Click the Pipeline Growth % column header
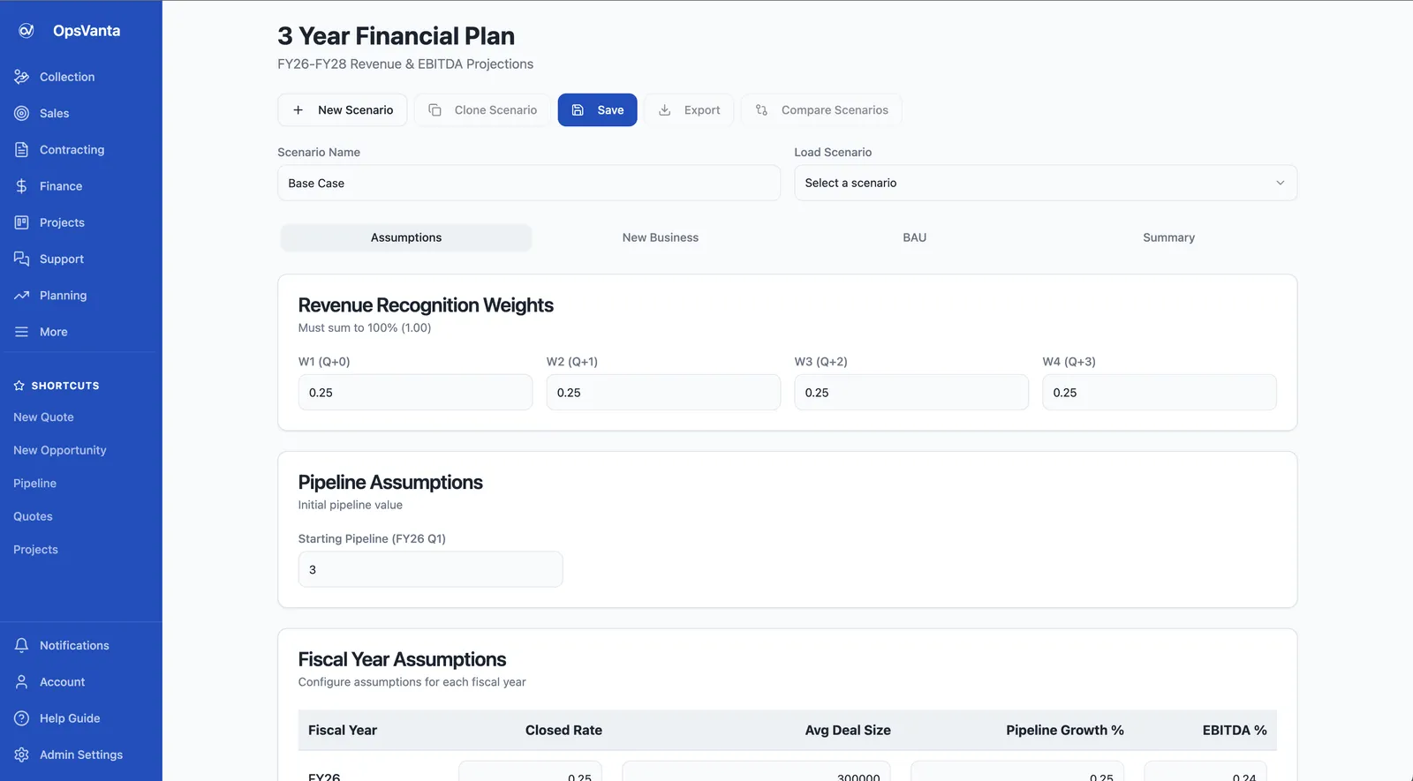The height and width of the screenshot is (781, 1413). (x=1065, y=730)
